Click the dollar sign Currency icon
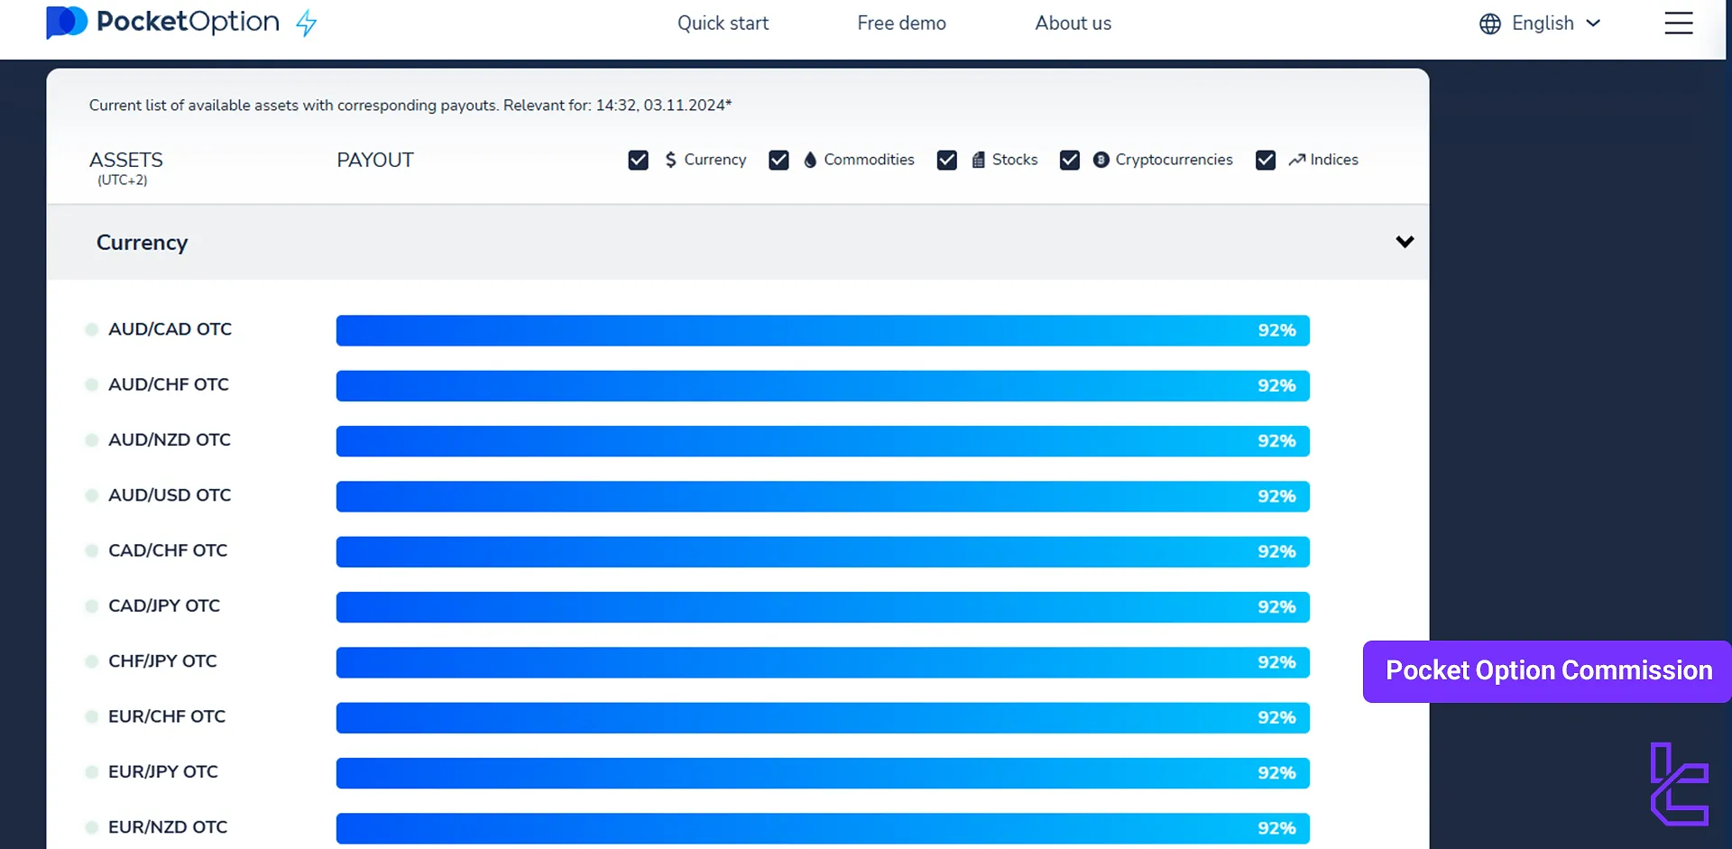1732x849 pixels. point(670,160)
